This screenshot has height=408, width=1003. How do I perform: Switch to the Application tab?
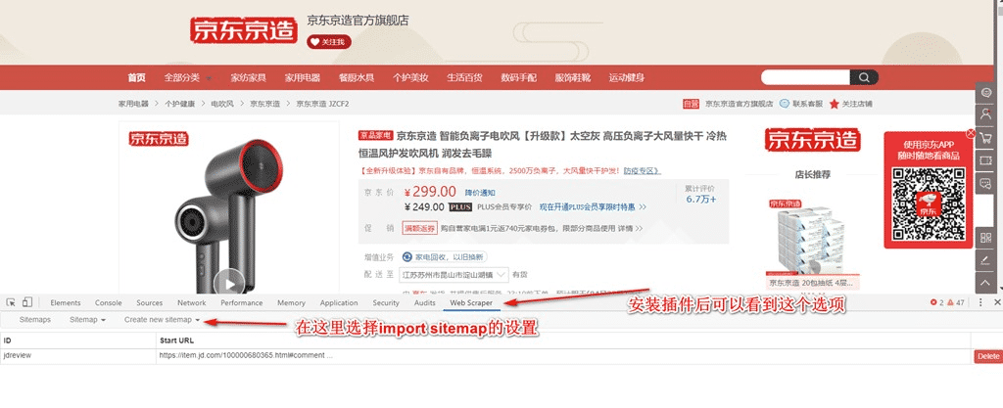338,302
